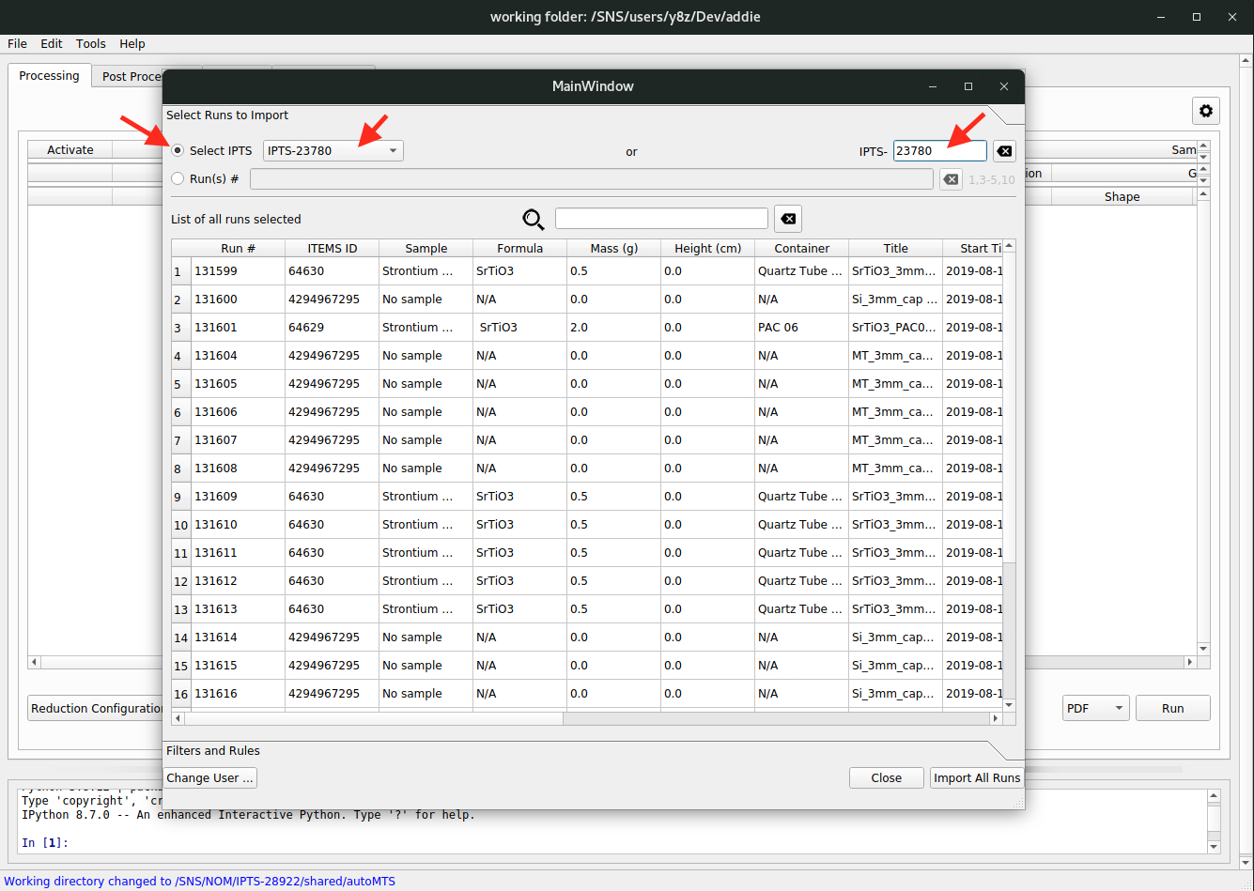
Task: Open the Edit menu
Action: 52,43
